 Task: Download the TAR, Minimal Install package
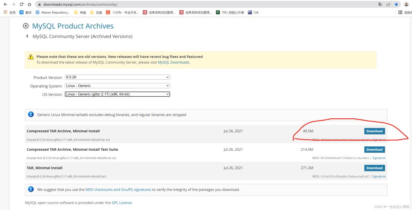374,168
